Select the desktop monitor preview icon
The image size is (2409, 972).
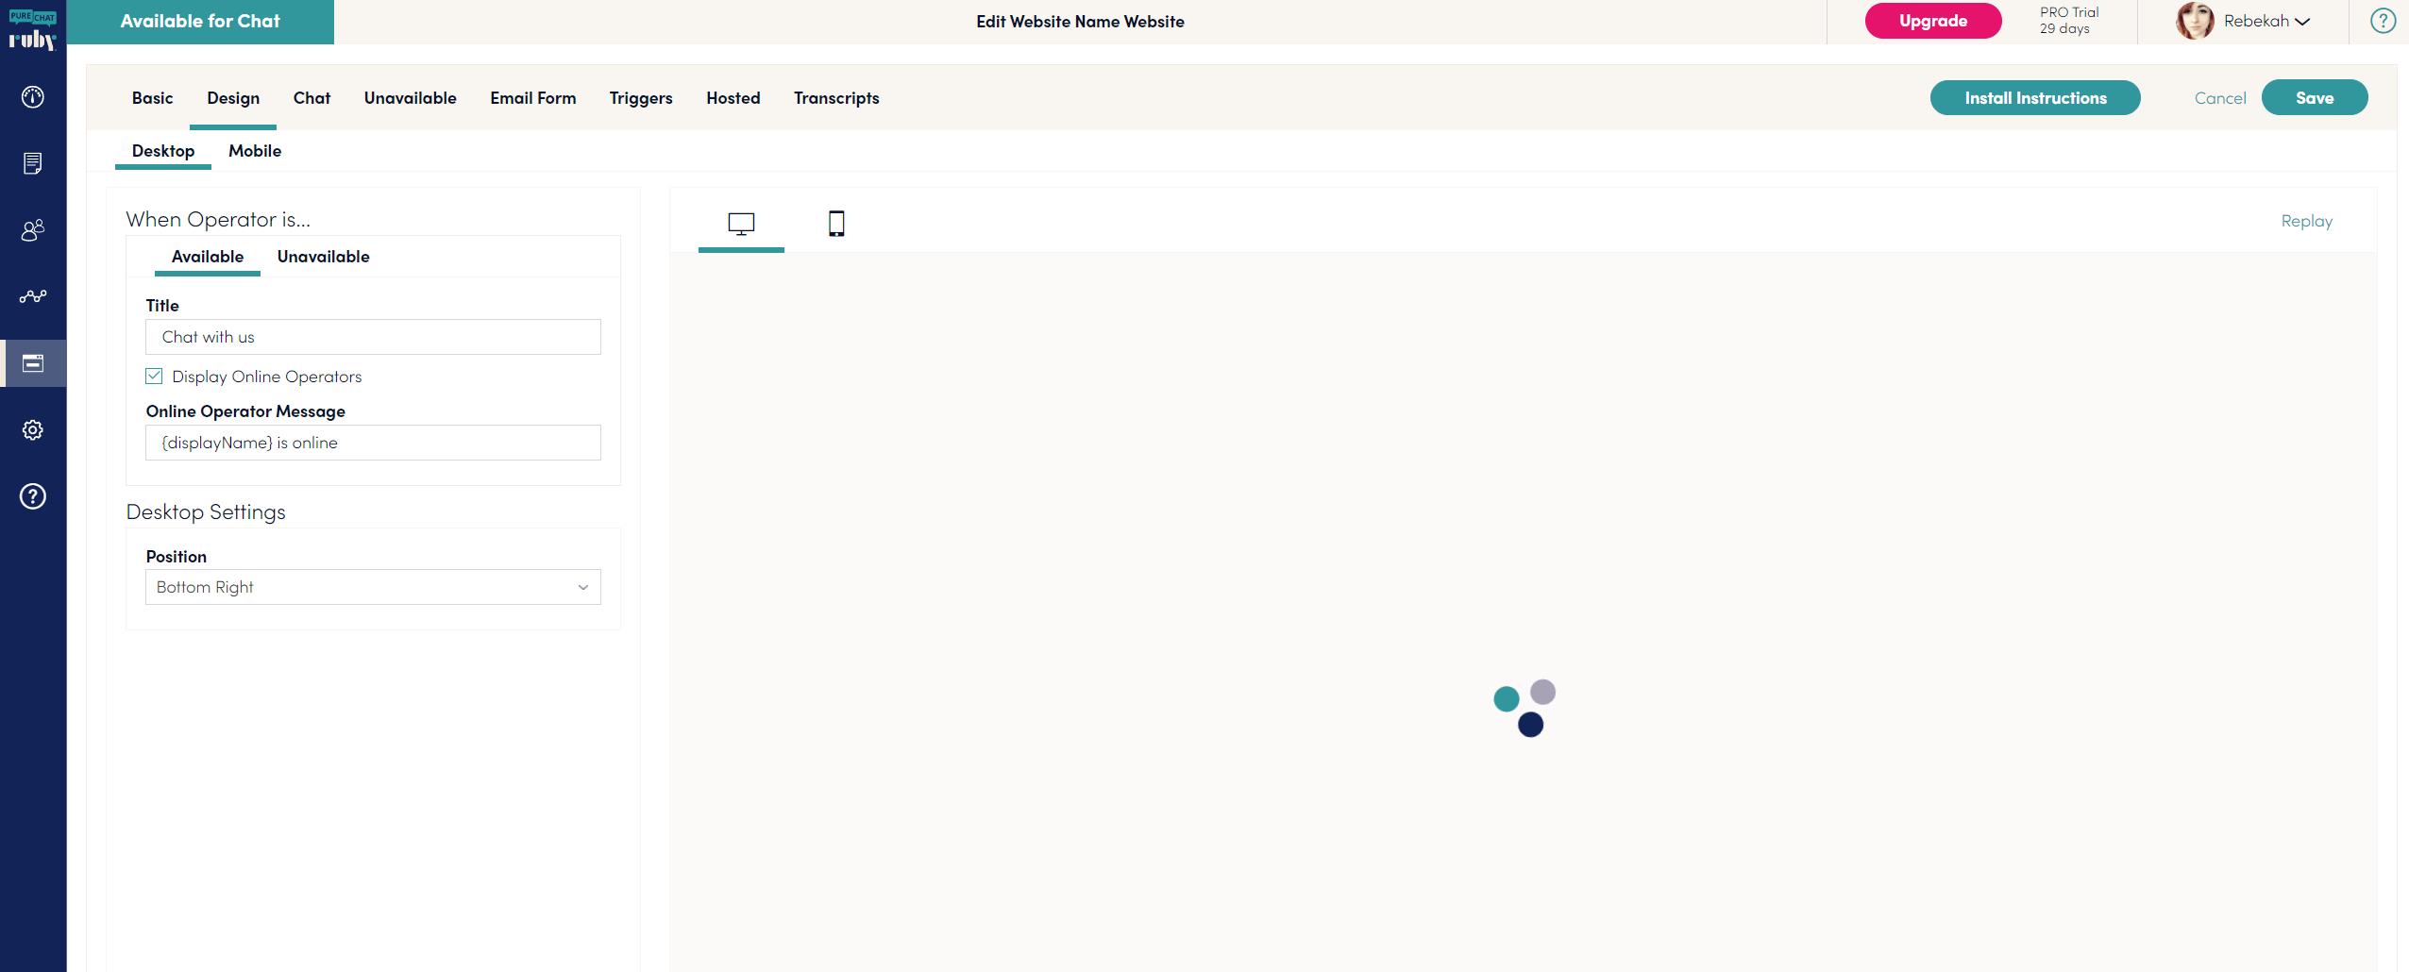click(741, 224)
